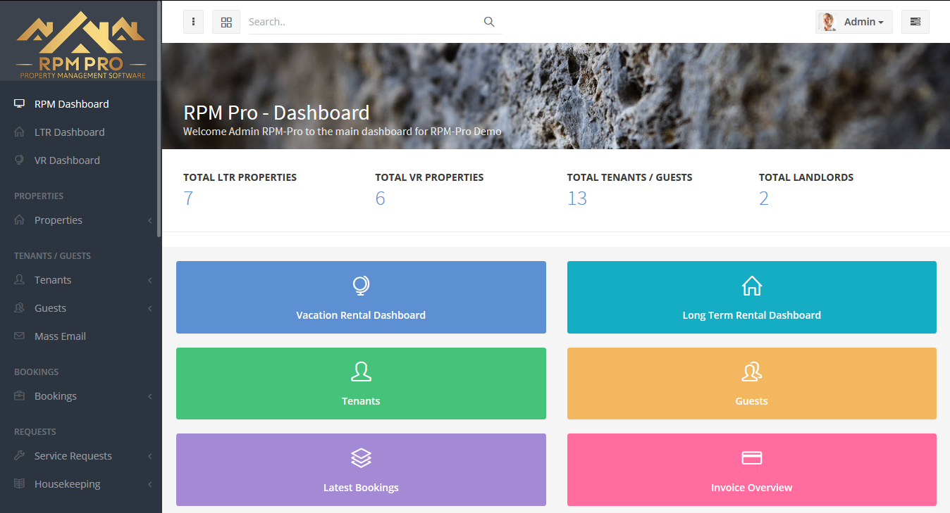Click the RPM Pro logo
Screen dimensions: 950x513
[x=81, y=44]
